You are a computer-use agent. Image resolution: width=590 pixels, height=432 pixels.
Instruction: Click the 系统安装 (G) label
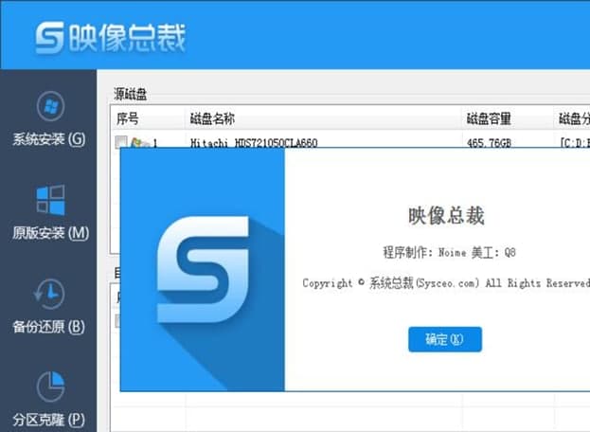coord(49,139)
